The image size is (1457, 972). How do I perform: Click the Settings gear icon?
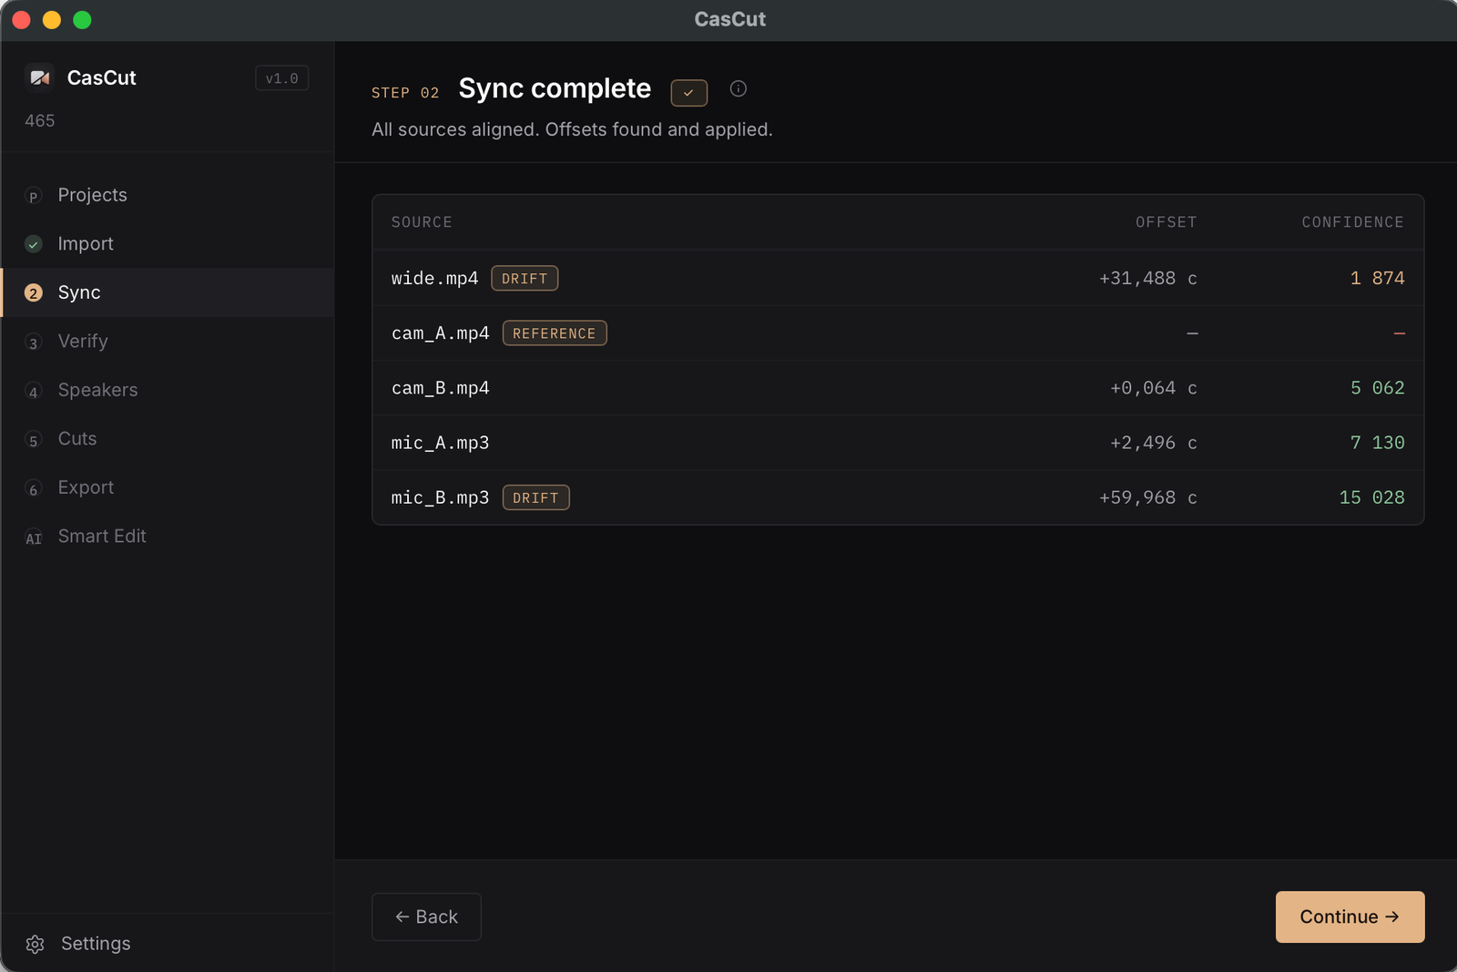tap(36, 944)
